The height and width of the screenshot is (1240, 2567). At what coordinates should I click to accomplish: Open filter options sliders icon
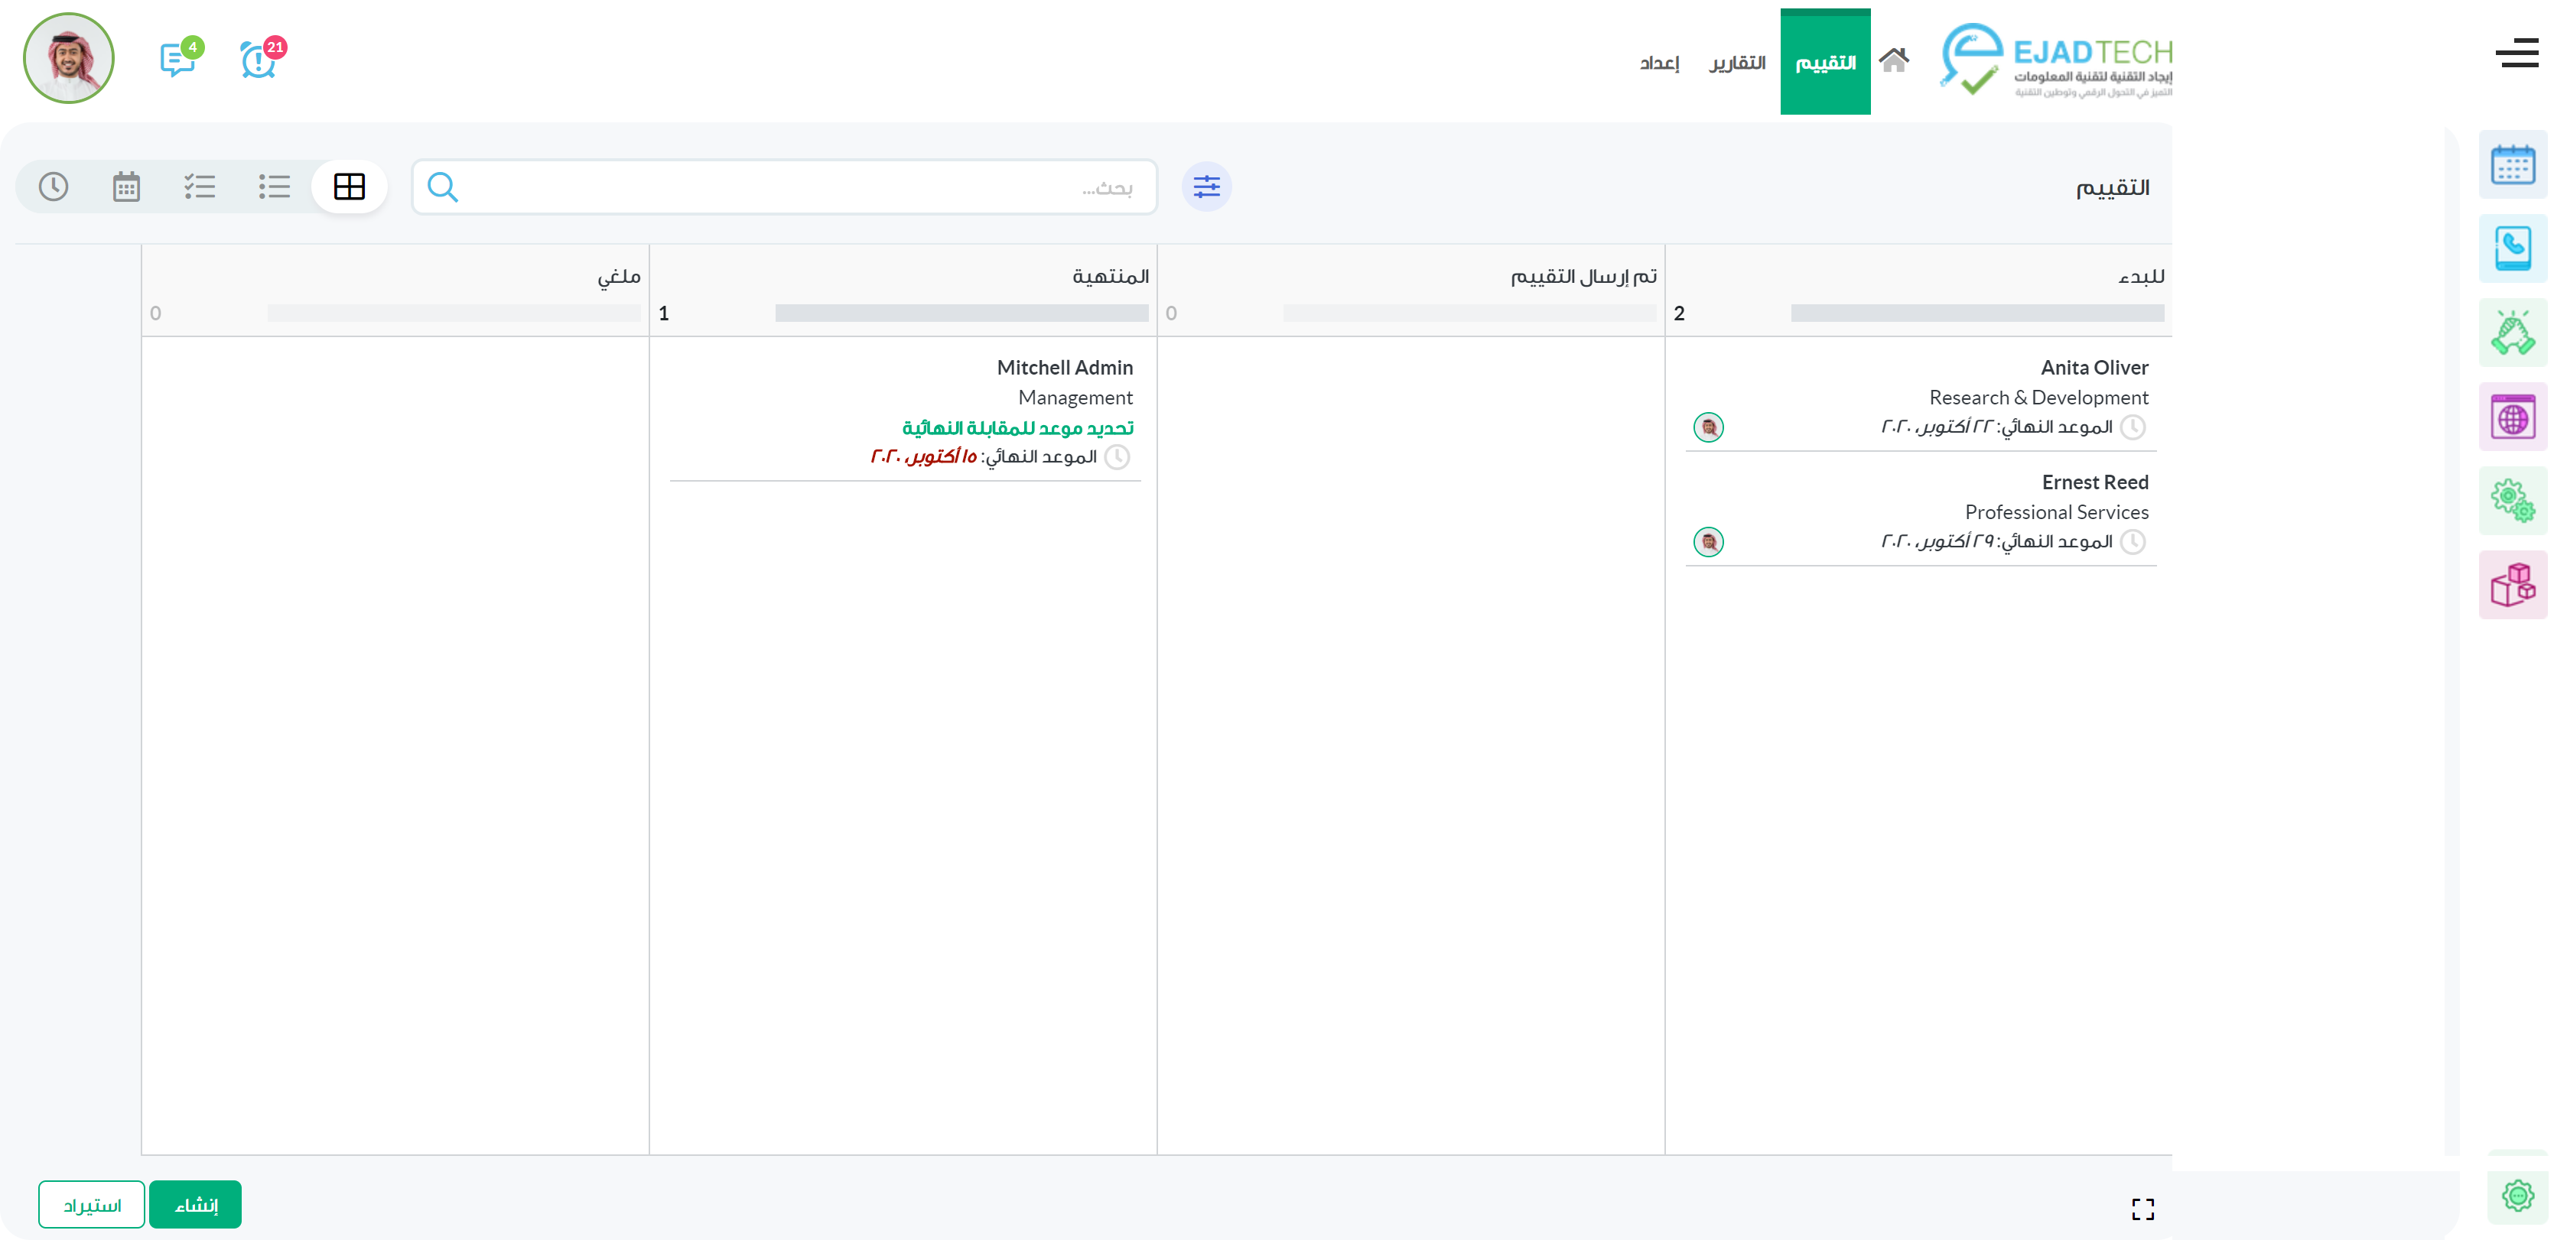(1205, 187)
